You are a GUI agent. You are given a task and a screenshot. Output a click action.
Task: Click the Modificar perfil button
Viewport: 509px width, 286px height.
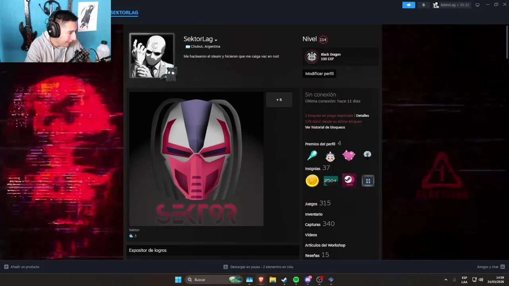319,73
